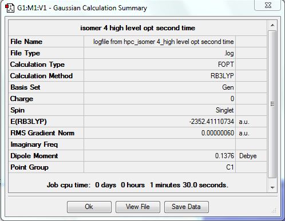Open the log with View File
This screenshot has width=285, height=221.
coord(138,207)
